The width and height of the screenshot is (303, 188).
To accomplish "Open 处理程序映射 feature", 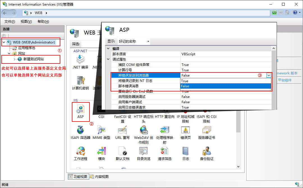I will (165, 135).
